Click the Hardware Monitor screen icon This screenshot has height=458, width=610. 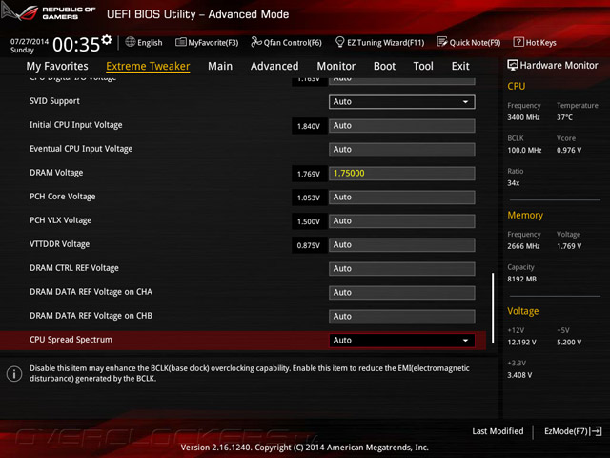tap(513, 65)
